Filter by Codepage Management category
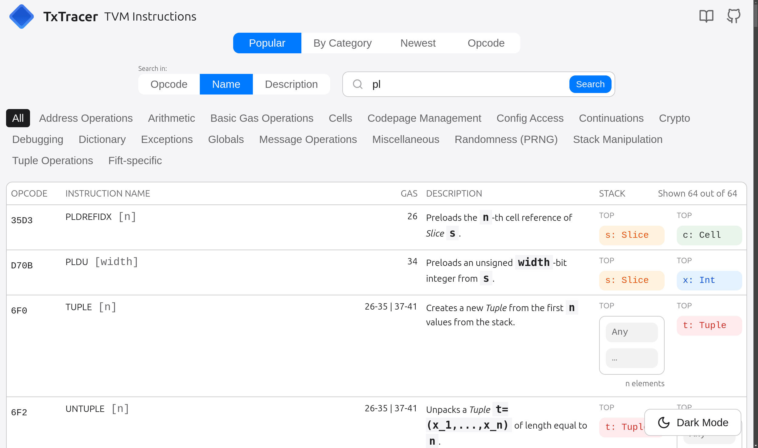The width and height of the screenshot is (758, 448). pos(424,118)
